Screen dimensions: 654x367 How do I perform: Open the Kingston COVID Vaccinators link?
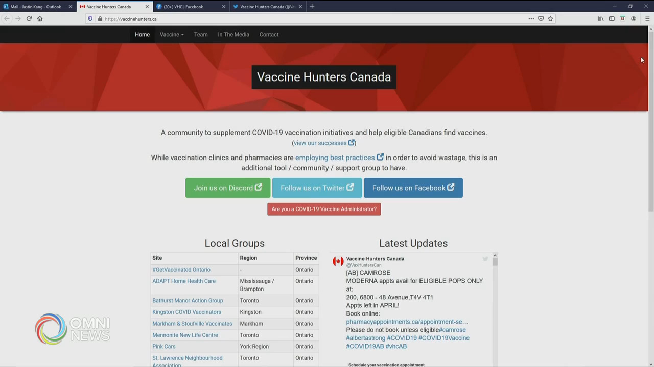pos(186,312)
